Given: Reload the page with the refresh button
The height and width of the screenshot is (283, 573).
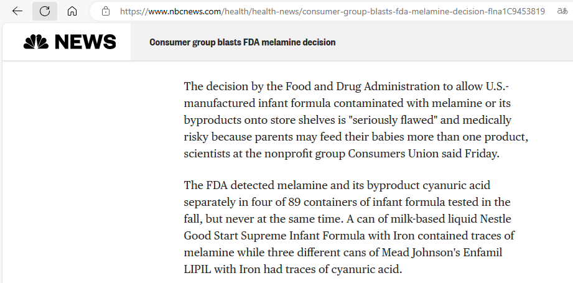Looking at the screenshot, I should [x=44, y=11].
